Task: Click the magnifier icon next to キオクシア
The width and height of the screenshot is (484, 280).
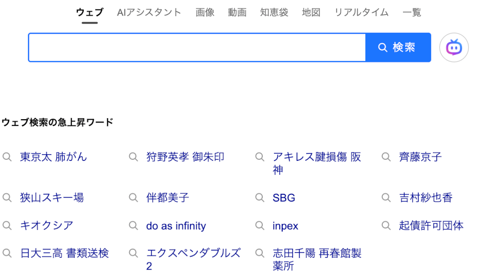Action: click(x=7, y=225)
